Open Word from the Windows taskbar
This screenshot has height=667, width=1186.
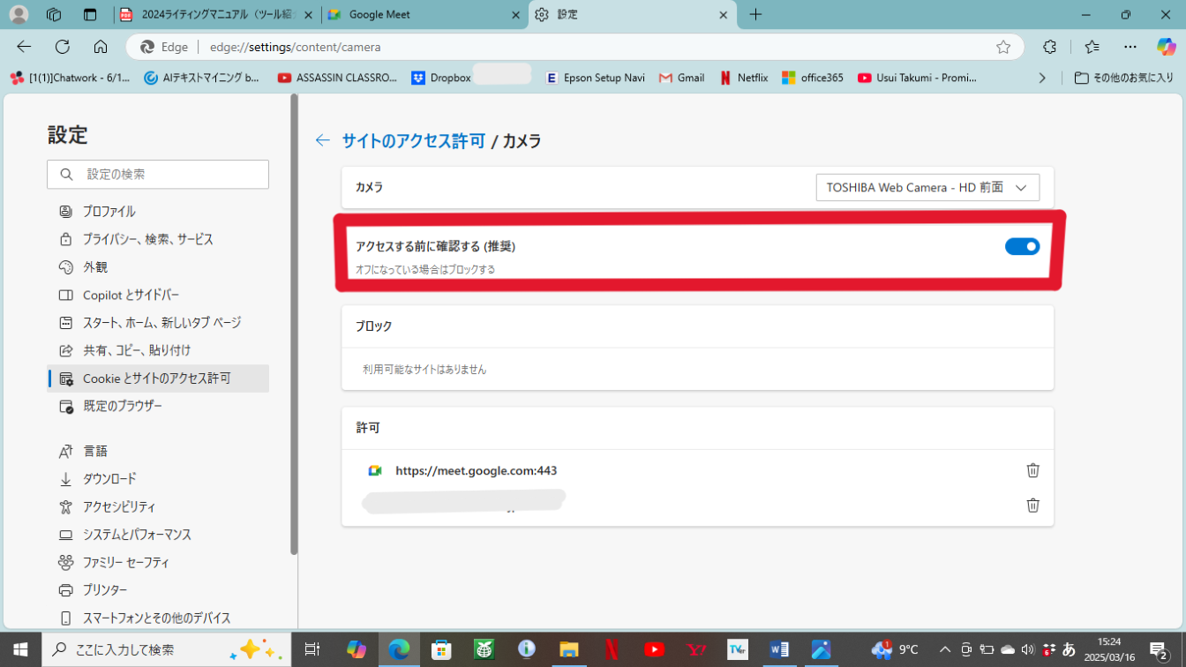tap(779, 649)
